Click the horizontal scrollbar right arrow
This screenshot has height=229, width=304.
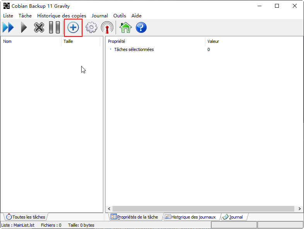click(299, 209)
